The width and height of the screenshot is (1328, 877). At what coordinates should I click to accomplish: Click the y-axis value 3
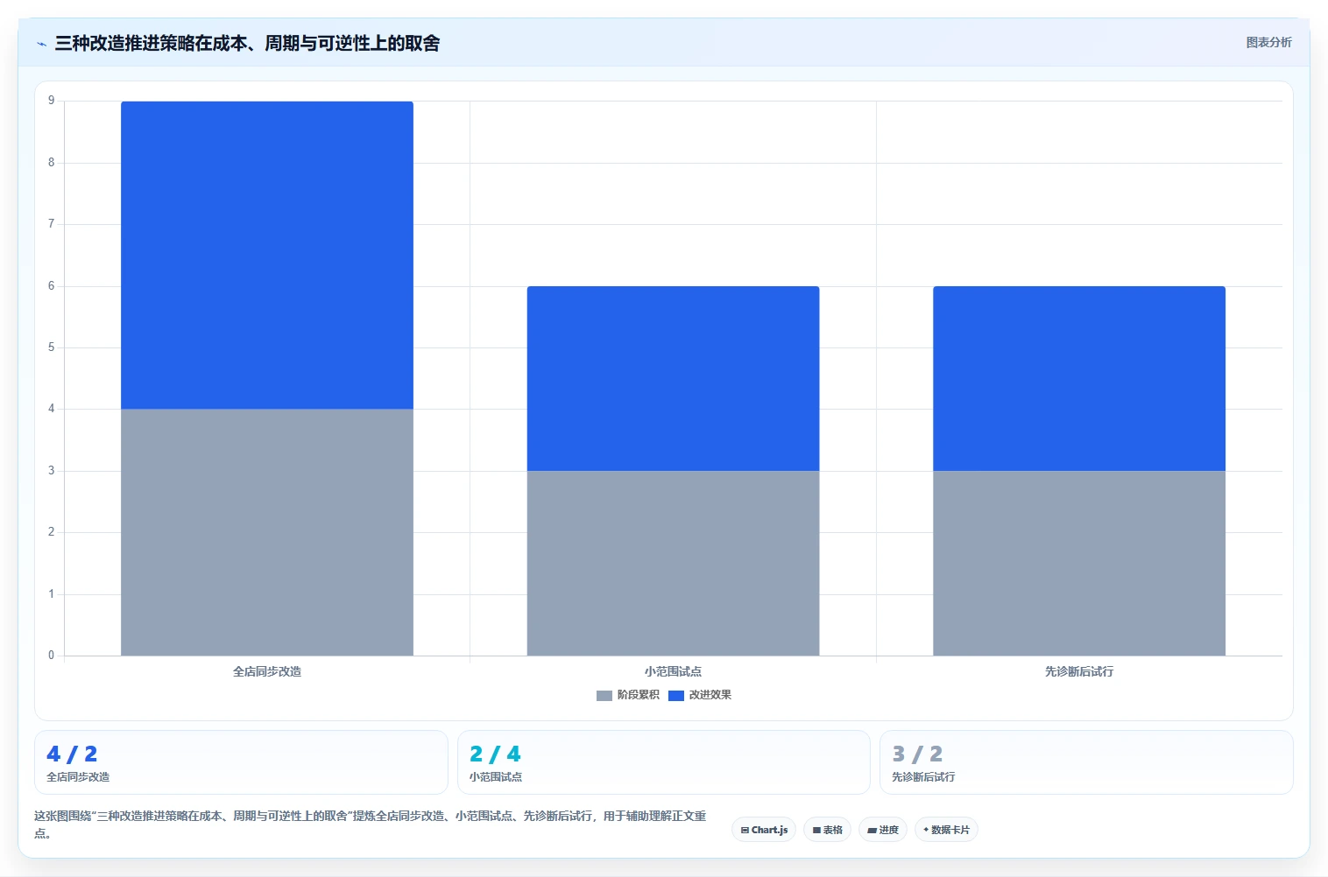click(x=51, y=471)
